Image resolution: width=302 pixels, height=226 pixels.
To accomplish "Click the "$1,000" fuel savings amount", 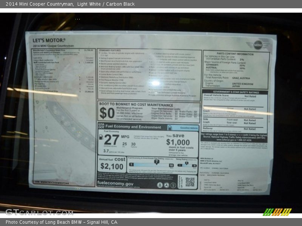I will [x=178, y=142].
